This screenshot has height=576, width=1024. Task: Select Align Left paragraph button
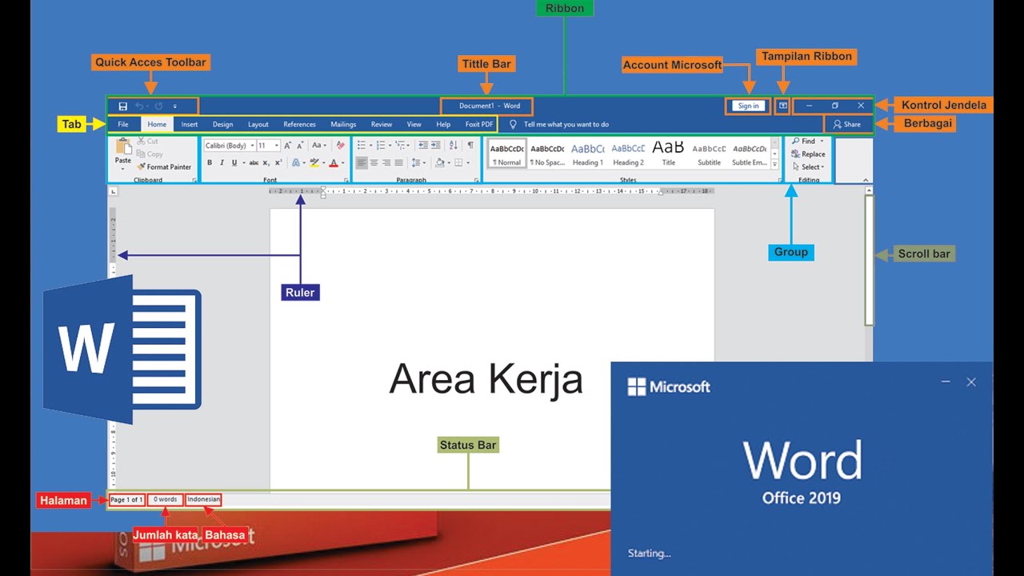pyautogui.click(x=362, y=162)
